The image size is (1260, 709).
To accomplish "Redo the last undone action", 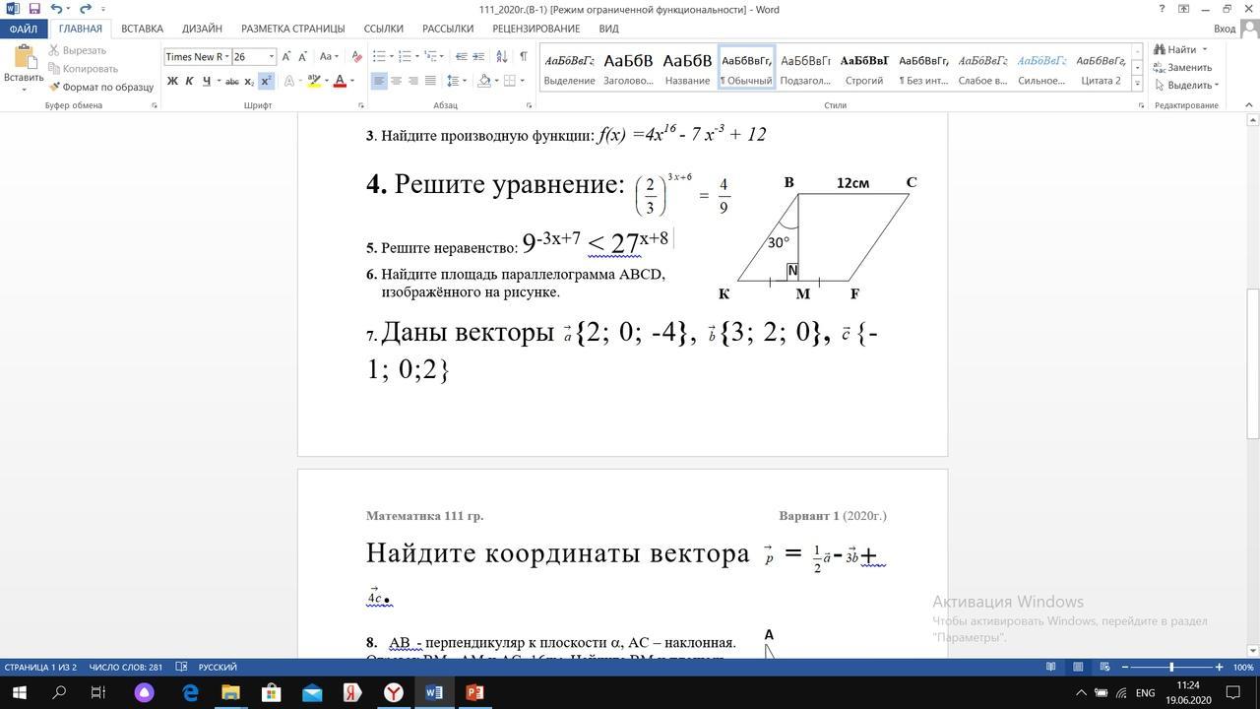I will tap(86, 9).
